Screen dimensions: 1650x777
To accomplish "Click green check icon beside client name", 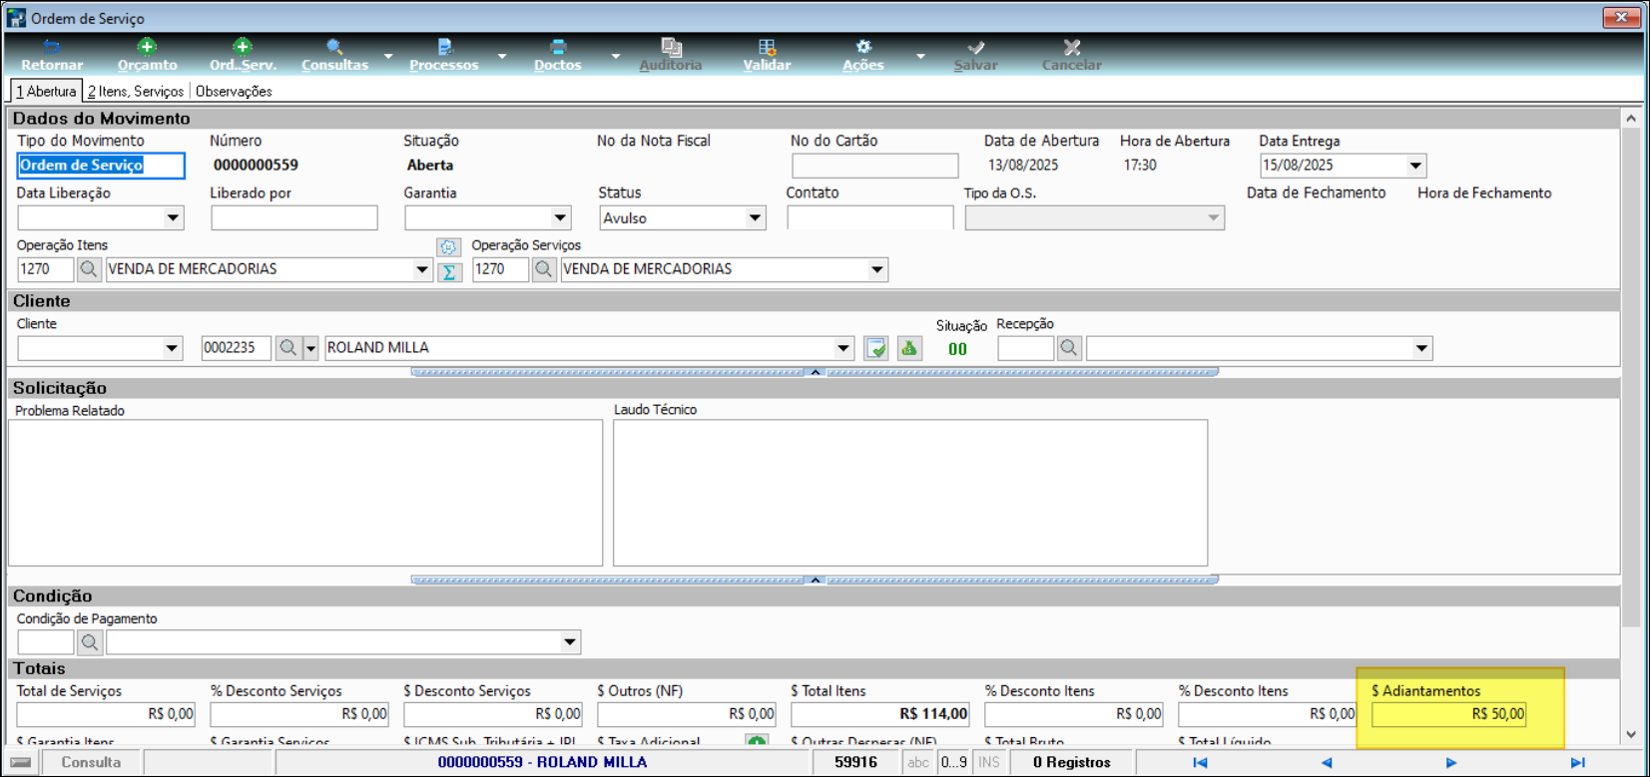I will [x=876, y=348].
